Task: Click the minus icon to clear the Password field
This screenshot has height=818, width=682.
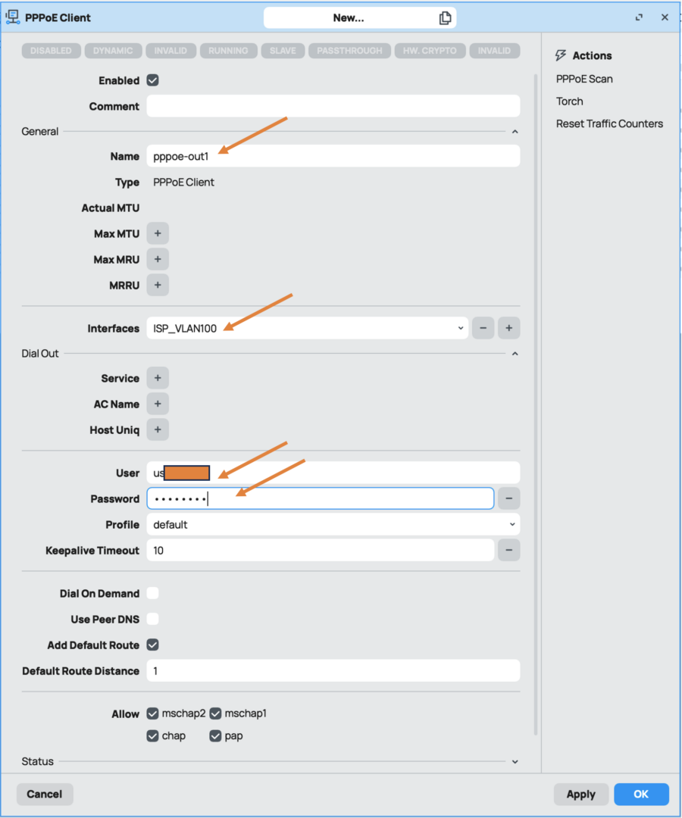Action: [508, 498]
